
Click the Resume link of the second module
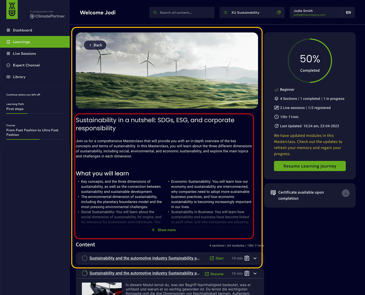point(214,274)
